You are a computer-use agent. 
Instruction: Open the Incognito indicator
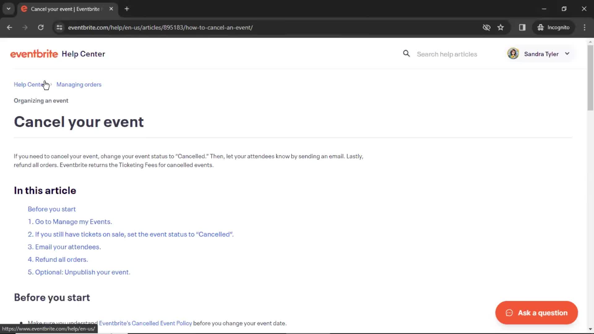(553, 28)
